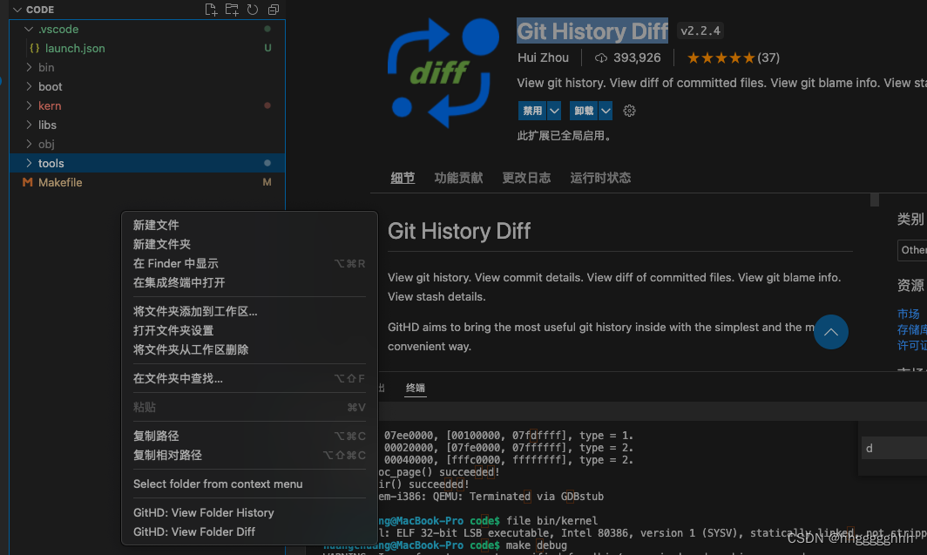Expand the kern folder
This screenshot has height=555, width=927.
pos(29,105)
